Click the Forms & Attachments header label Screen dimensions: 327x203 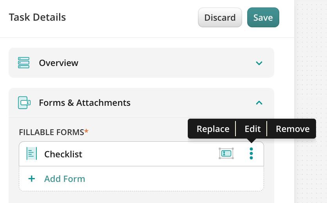pos(84,103)
